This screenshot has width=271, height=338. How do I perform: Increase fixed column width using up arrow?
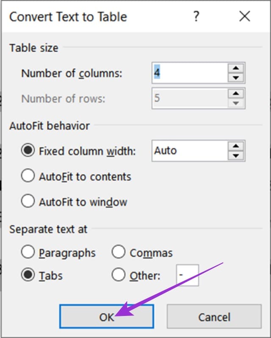(236, 146)
